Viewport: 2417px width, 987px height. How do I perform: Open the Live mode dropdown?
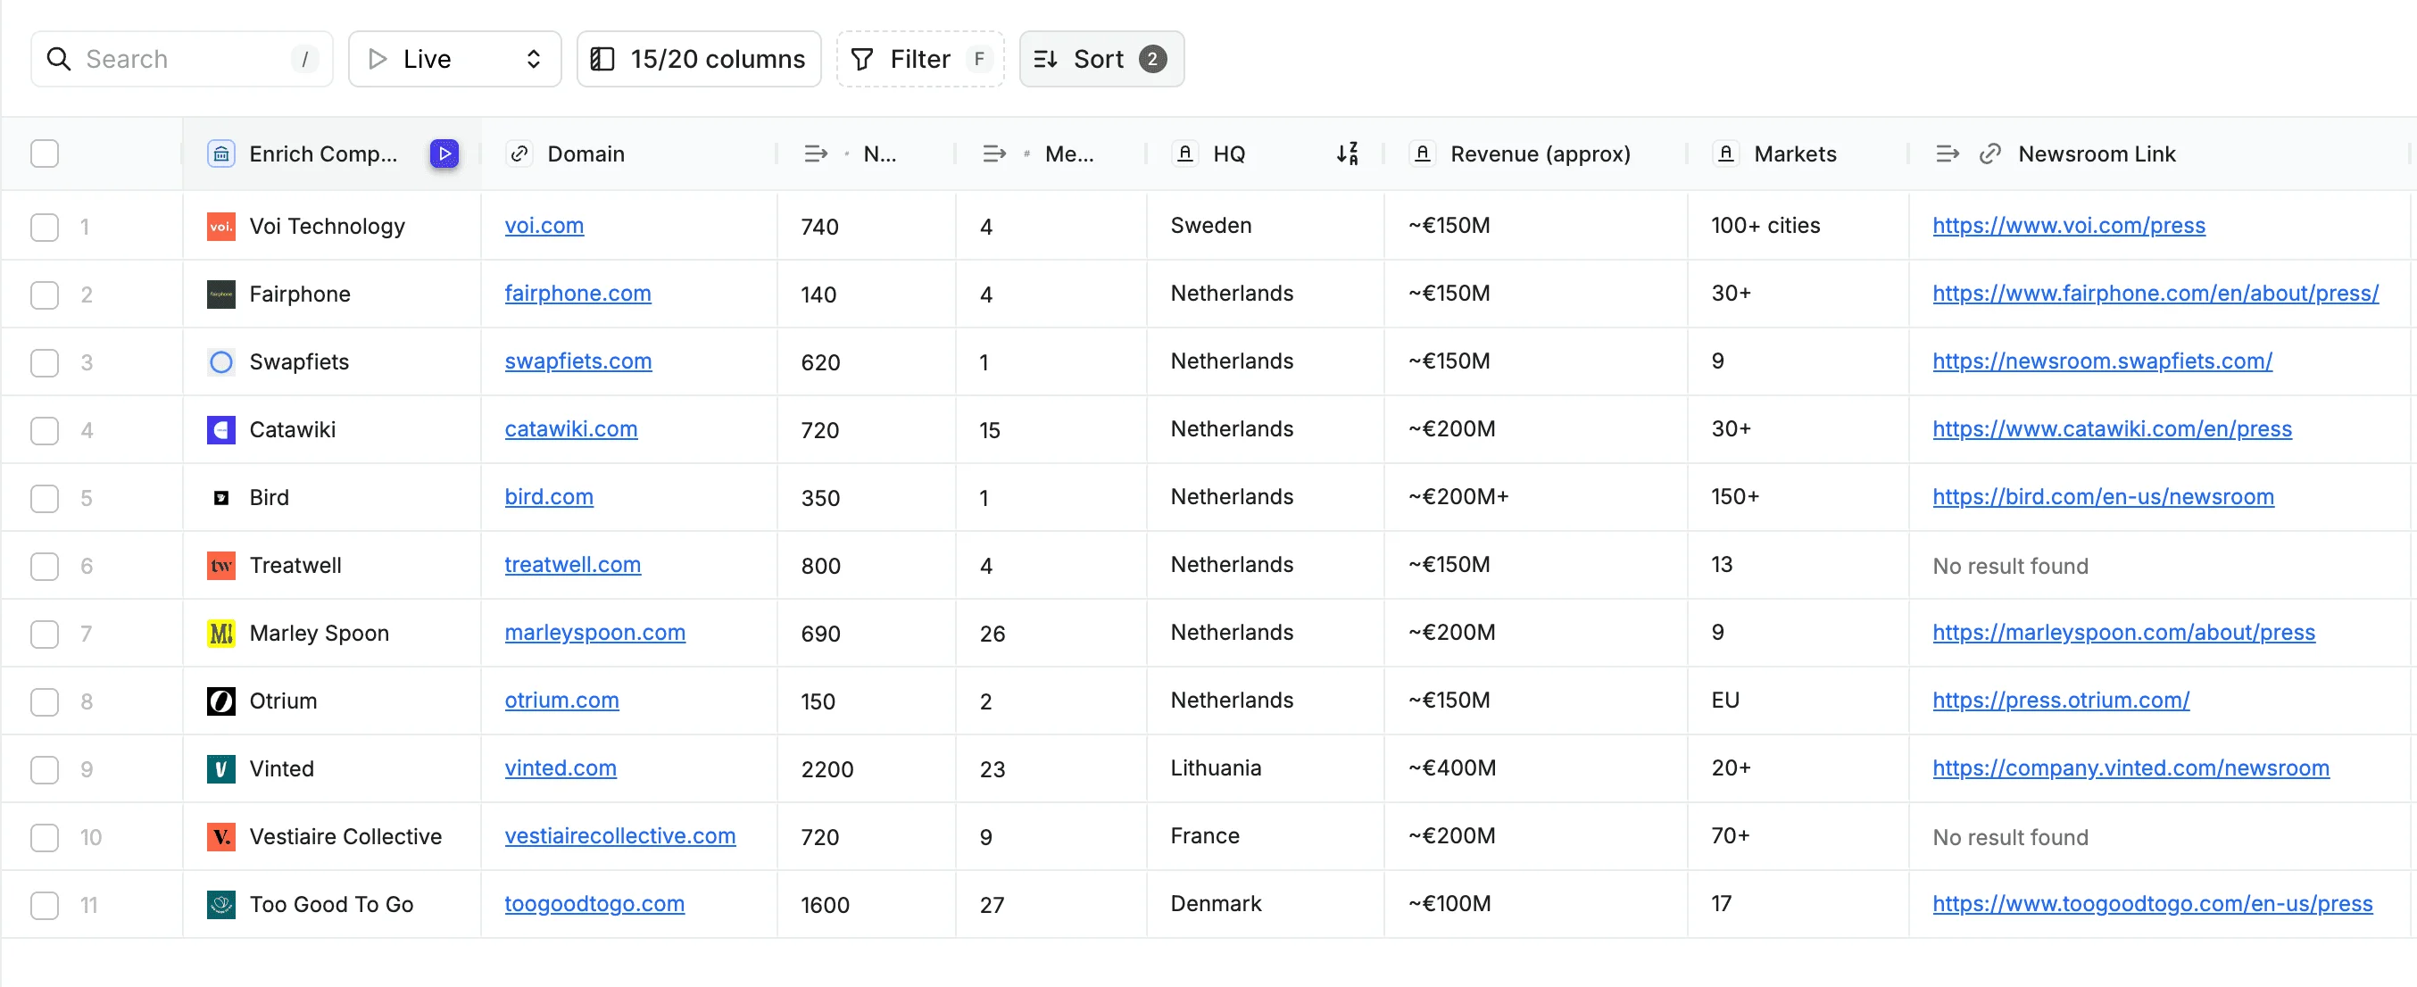[454, 59]
